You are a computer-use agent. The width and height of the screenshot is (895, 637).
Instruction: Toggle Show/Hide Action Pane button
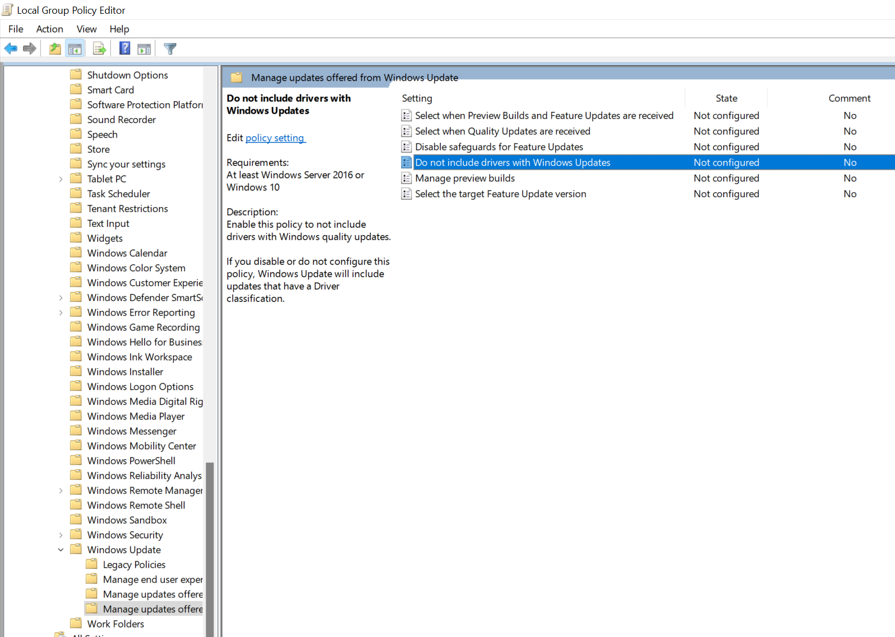point(144,49)
